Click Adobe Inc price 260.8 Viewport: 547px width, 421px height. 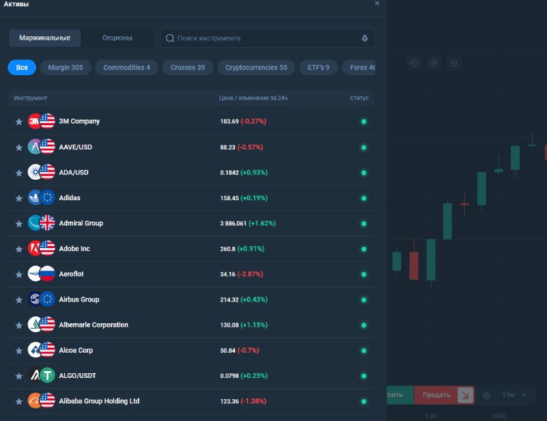tap(228, 249)
